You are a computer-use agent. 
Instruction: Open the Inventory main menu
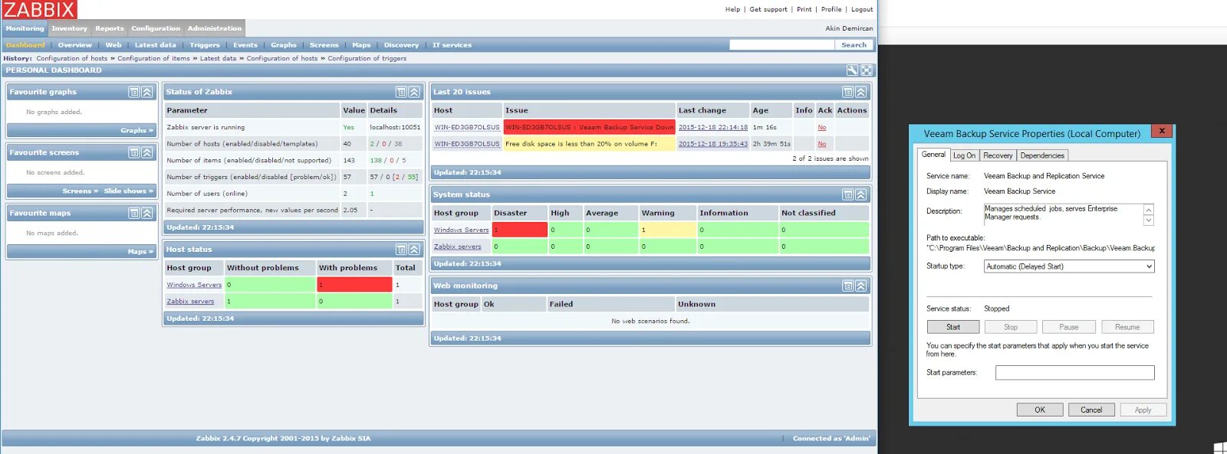coord(69,28)
